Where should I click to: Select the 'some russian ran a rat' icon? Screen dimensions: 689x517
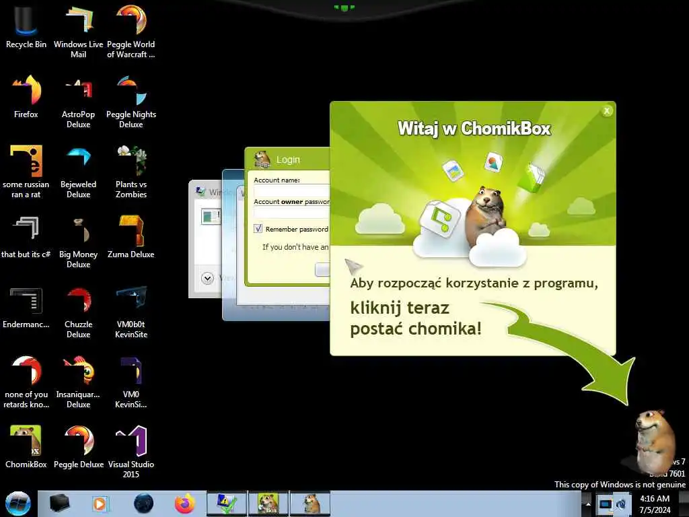(x=26, y=172)
